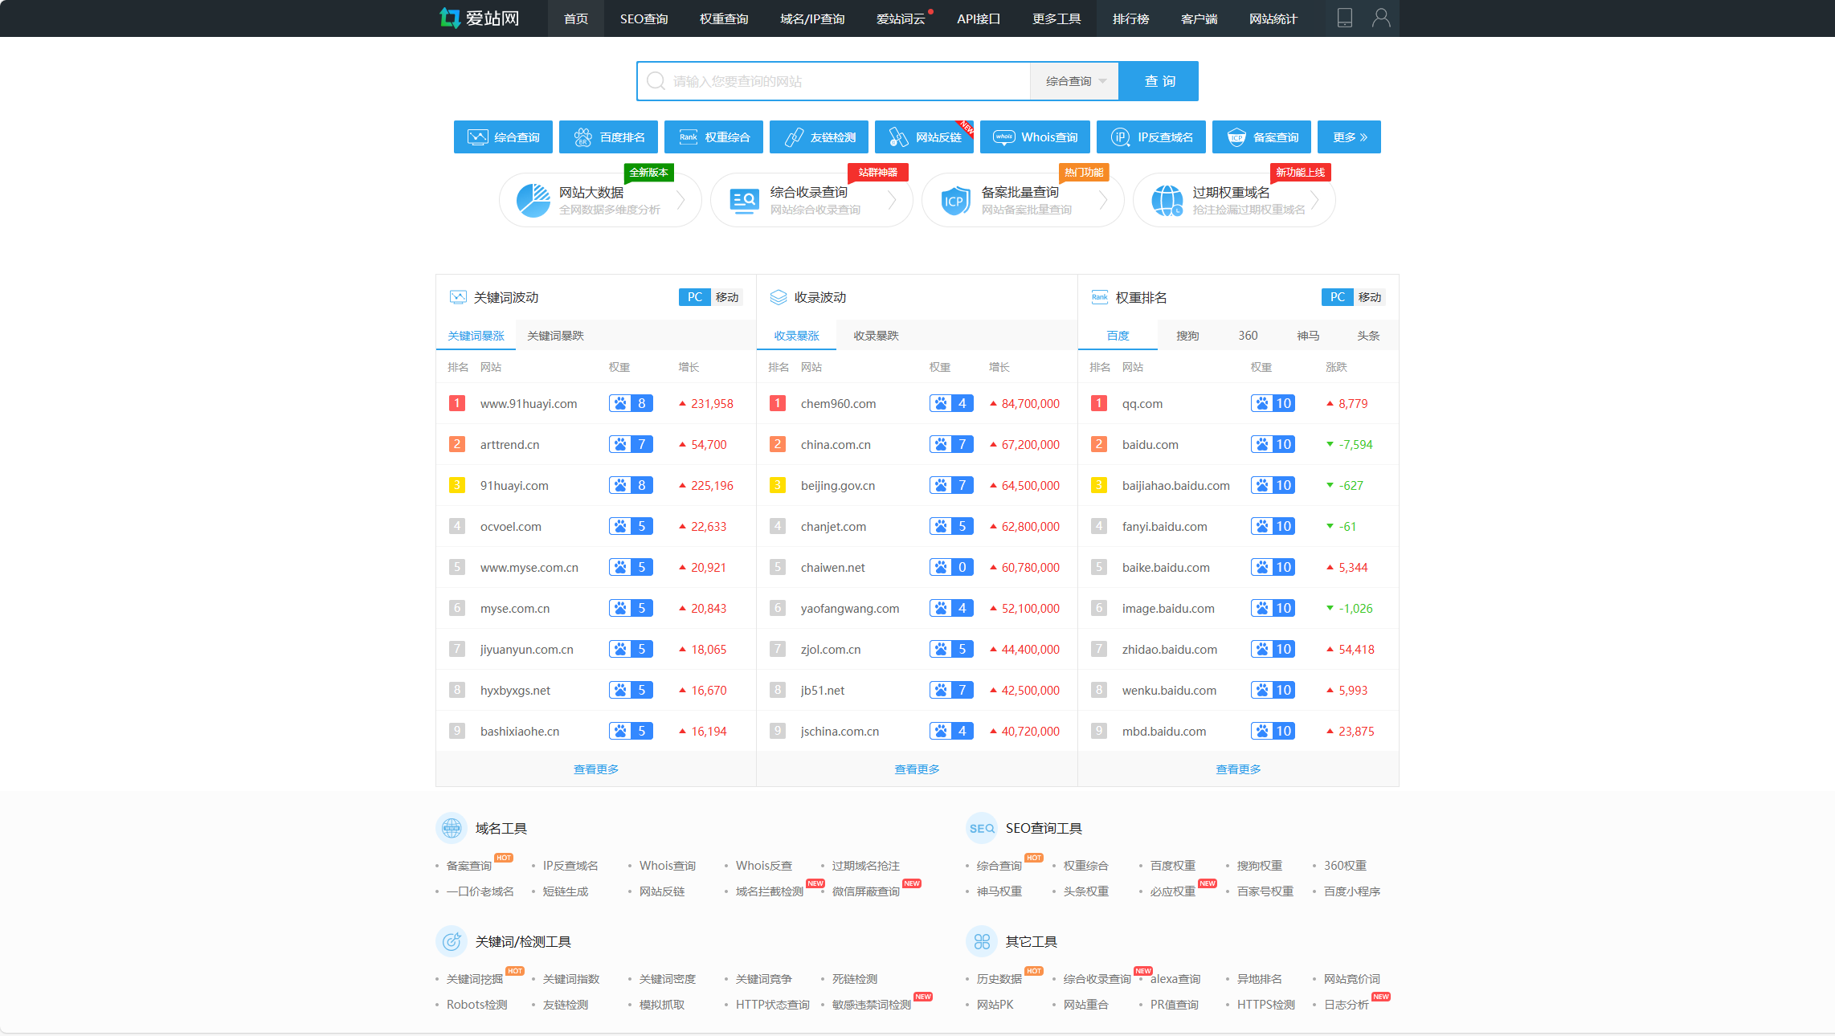Image resolution: width=1835 pixels, height=1036 pixels.
Task: Click the 域名工具 globe icon
Action: 452,828
